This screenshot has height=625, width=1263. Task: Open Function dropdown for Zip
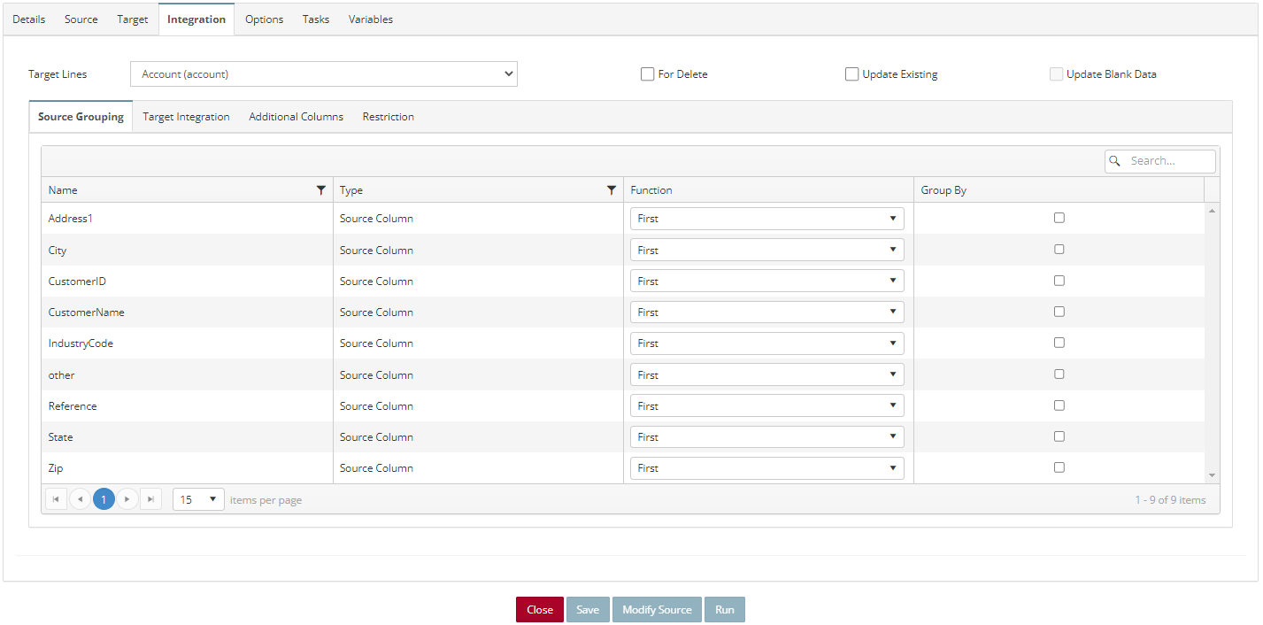767,468
